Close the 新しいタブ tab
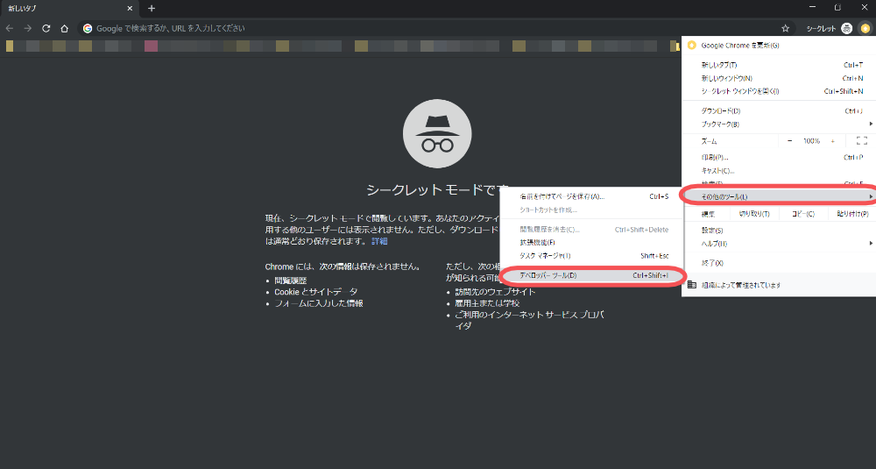 [x=130, y=9]
